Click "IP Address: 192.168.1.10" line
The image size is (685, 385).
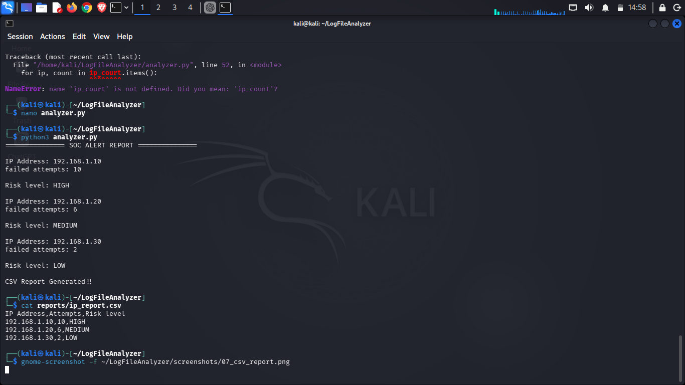point(53,161)
